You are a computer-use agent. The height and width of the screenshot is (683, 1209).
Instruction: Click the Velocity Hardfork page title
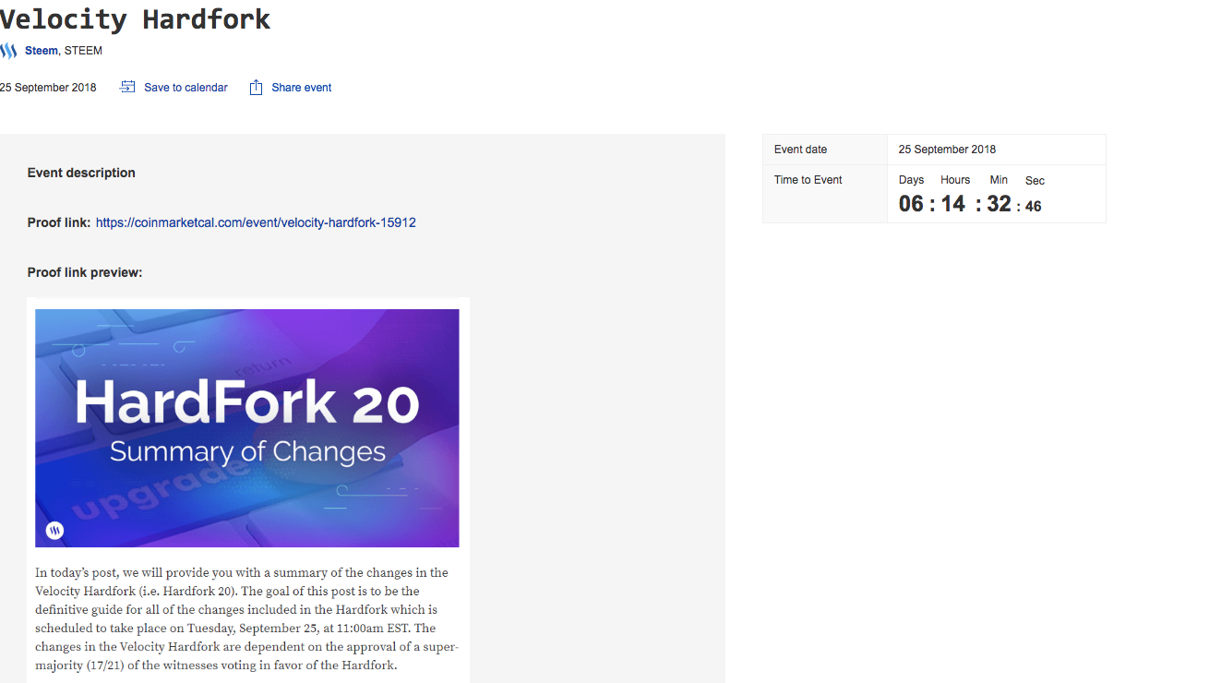pos(136,19)
